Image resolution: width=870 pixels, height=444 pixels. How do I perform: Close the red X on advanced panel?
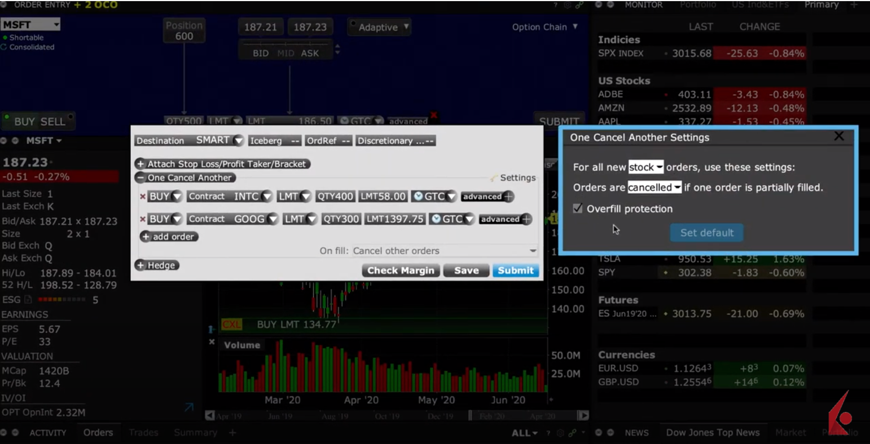[x=433, y=116]
